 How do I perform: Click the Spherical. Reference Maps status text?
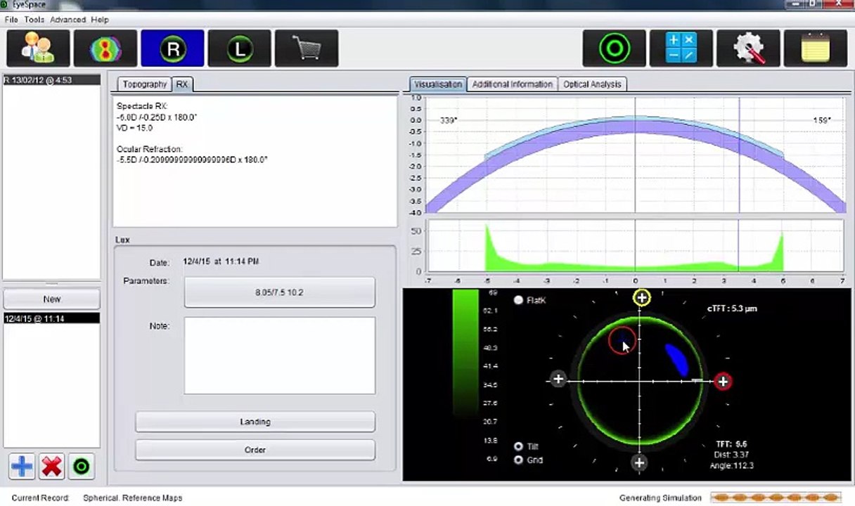click(132, 498)
